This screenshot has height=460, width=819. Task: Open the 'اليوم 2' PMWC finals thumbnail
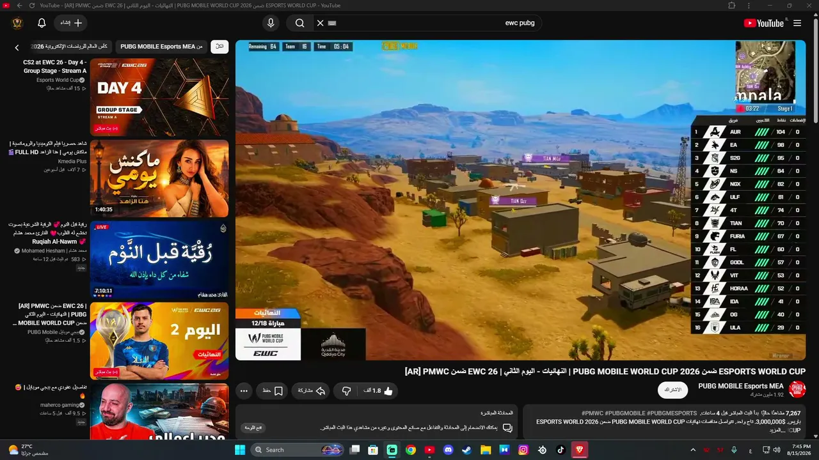[159, 341]
